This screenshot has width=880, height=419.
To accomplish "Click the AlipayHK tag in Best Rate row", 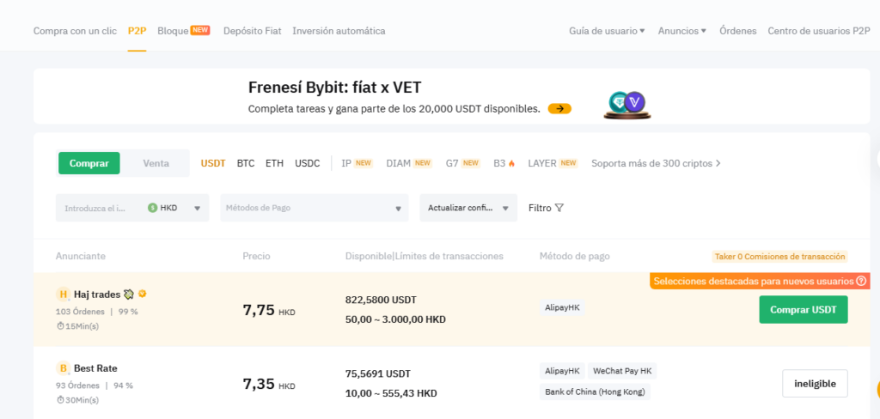I will coord(562,371).
